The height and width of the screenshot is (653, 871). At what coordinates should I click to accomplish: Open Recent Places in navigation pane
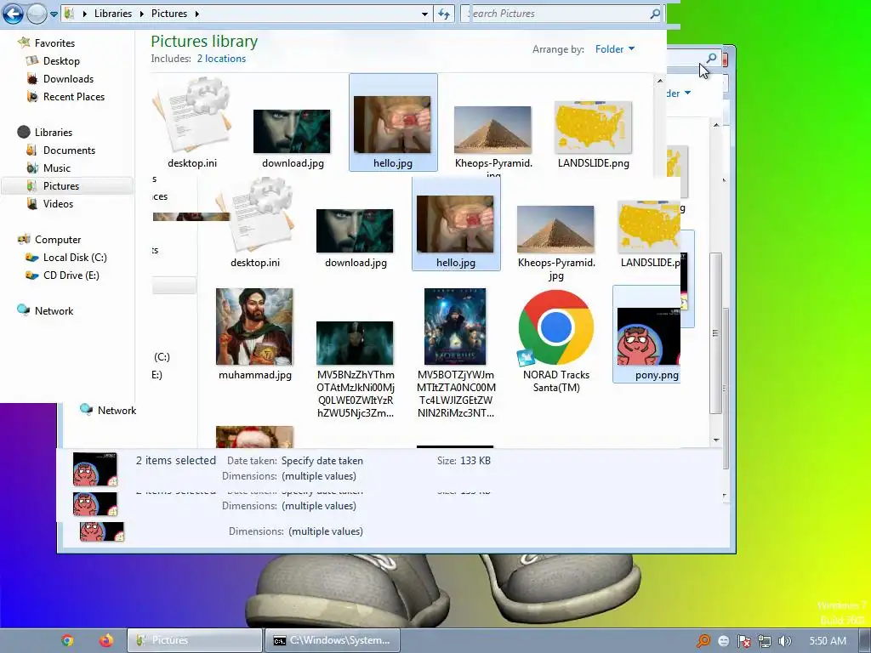point(73,97)
